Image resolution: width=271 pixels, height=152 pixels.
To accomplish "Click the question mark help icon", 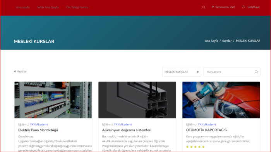I will pyautogui.click(x=213, y=7).
